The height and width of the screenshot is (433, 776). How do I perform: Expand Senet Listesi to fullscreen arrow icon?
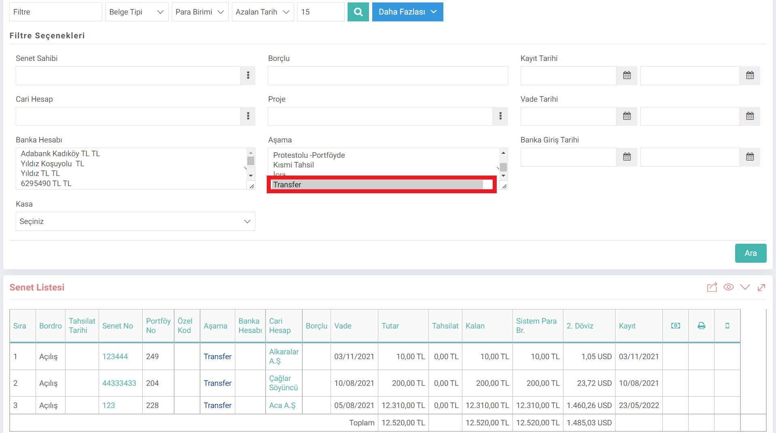[761, 287]
